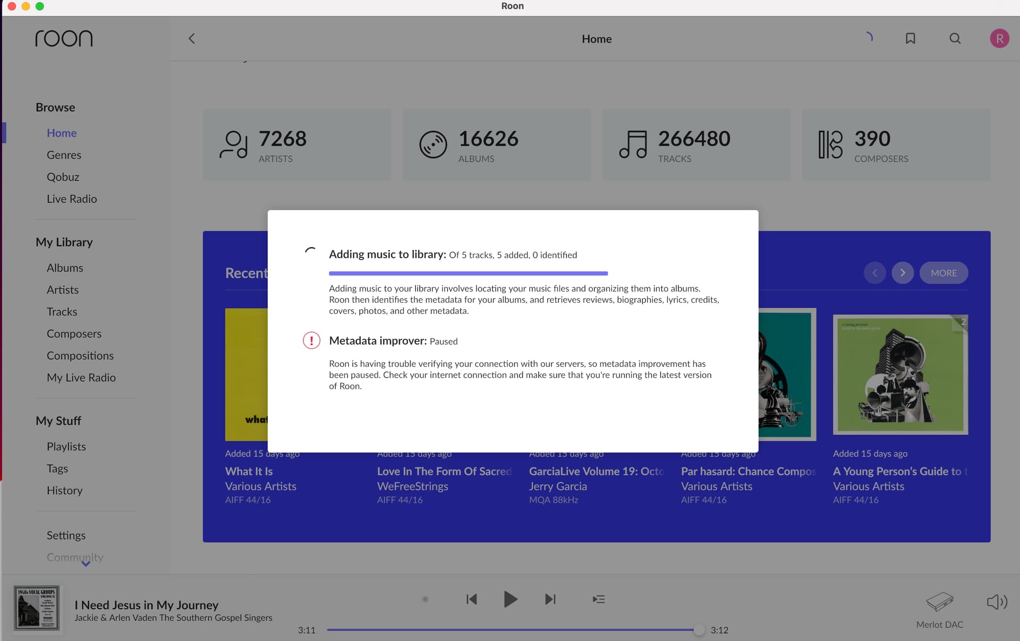Skip to the previous track

471,599
